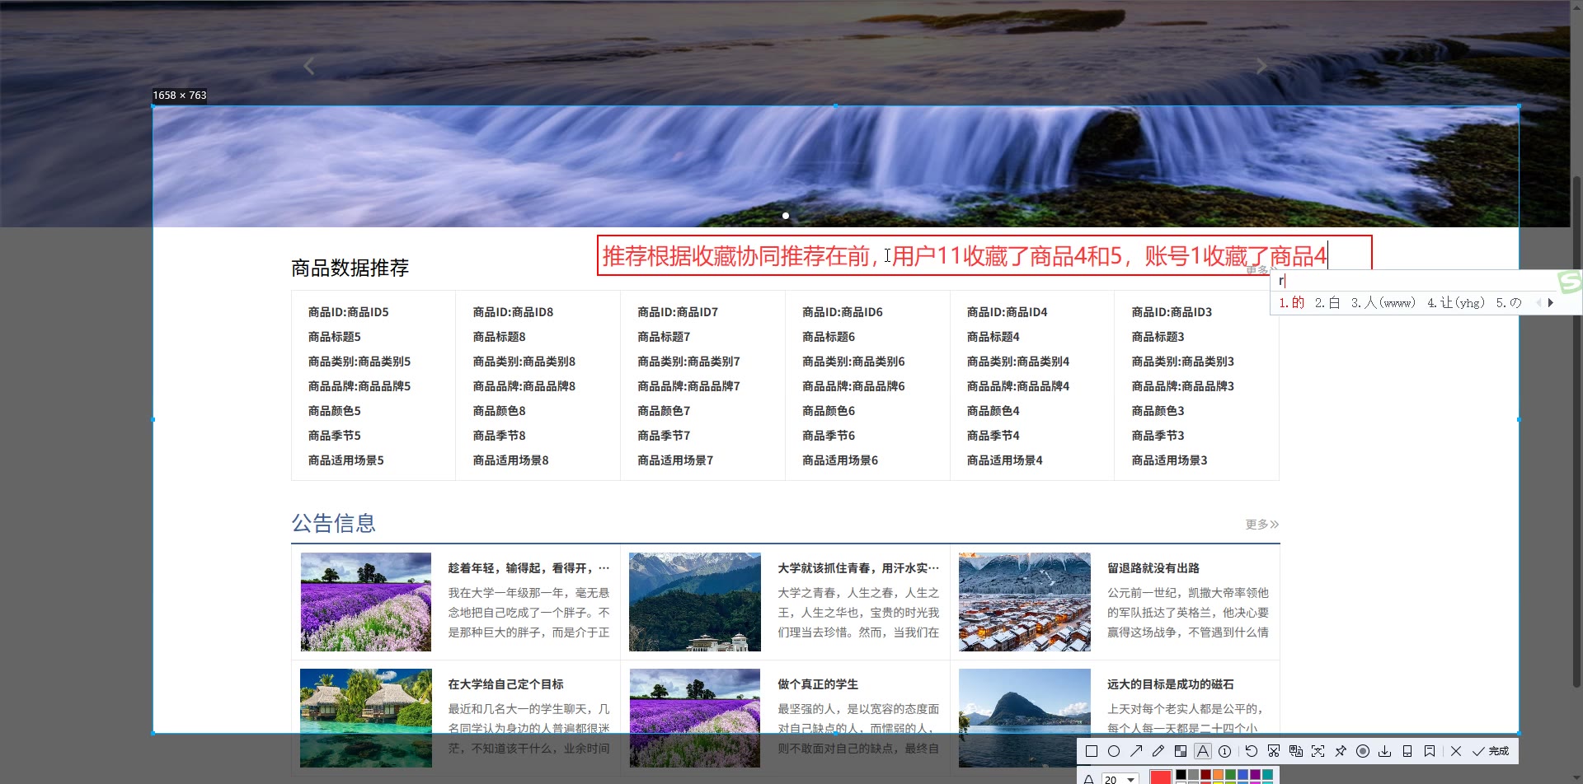Click lavender thumbnail beside 趁着年轻 announcement
1583x784 pixels.
click(366, 602)
